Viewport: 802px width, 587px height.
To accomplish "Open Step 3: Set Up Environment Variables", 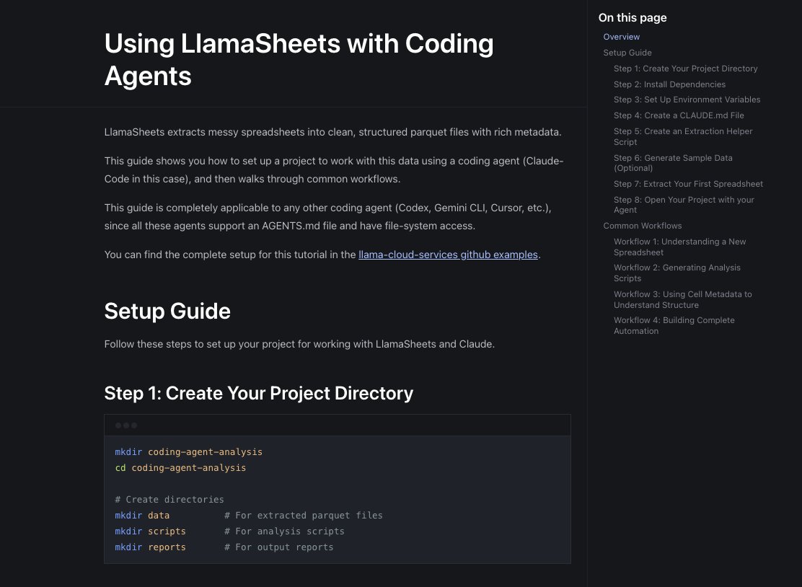I will pyautogui.click(x=687, y=100).
